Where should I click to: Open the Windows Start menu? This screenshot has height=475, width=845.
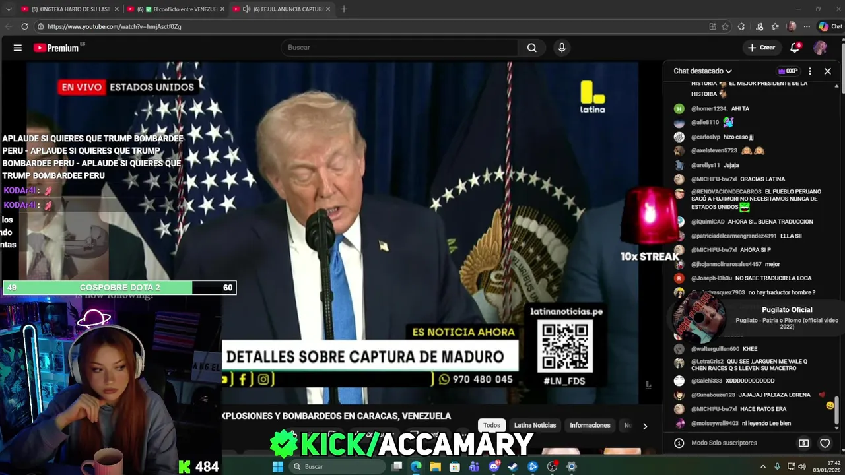pyautogui.click(x=278, y=466)
